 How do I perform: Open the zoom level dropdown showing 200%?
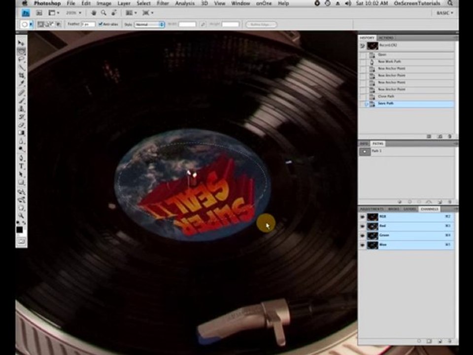tap(74, 13)
